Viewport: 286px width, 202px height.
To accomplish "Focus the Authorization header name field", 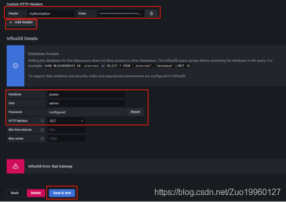I will (51, 13).
